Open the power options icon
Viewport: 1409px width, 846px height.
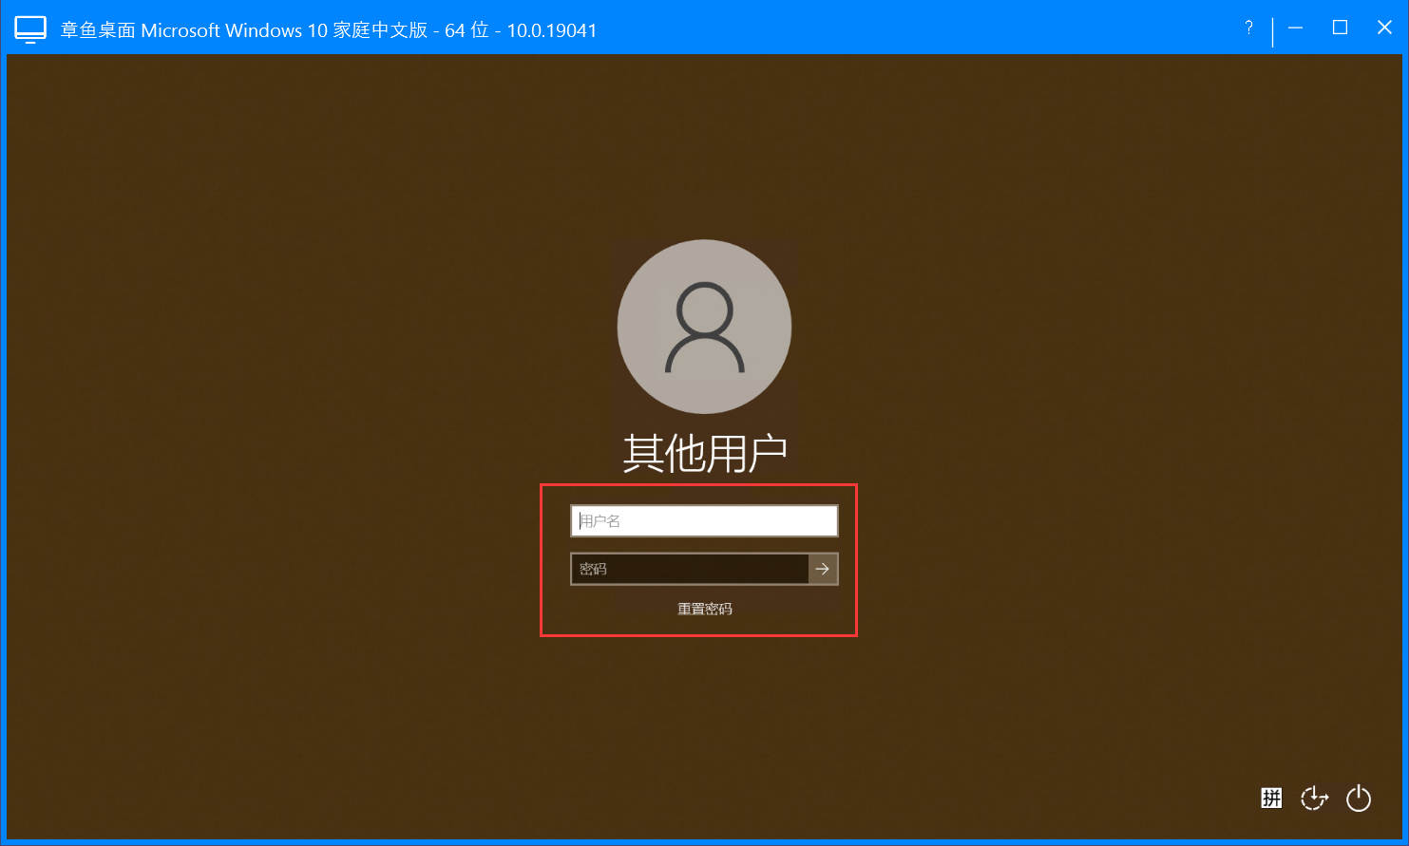pos(1359,798)
